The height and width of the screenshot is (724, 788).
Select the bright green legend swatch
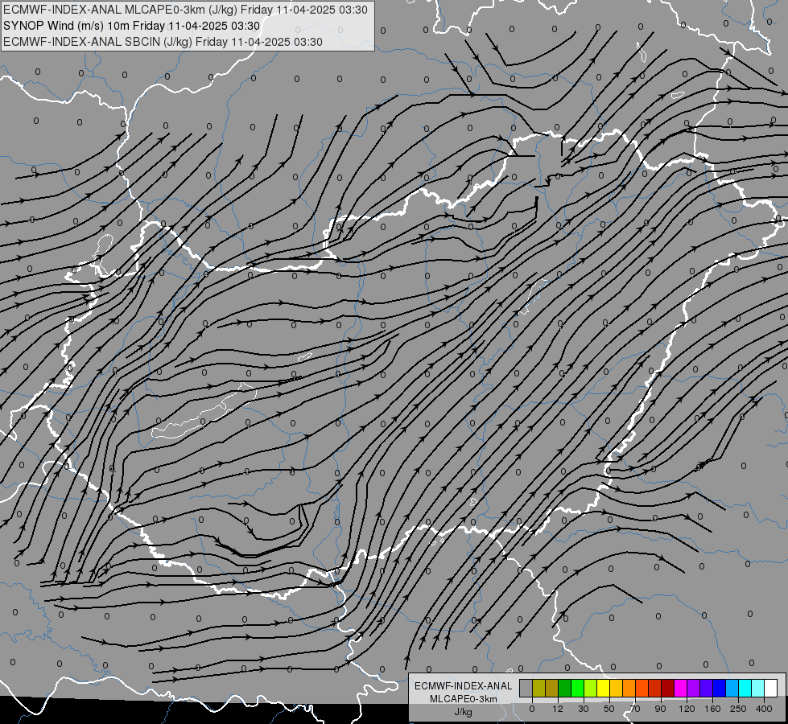pos(578,688)
